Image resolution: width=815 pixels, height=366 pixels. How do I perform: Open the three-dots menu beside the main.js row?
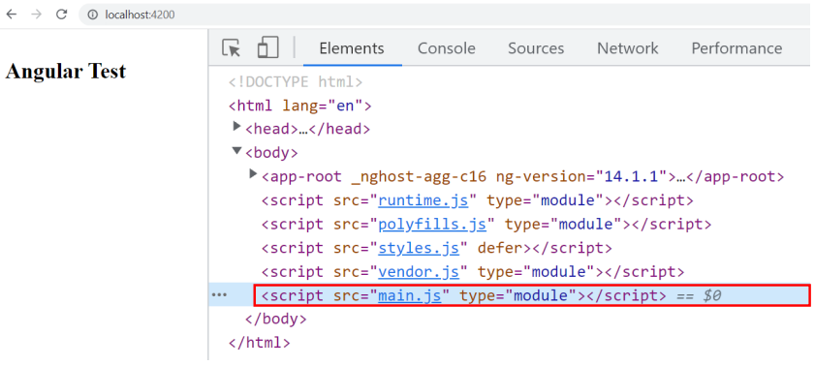(x=219, y=295)
